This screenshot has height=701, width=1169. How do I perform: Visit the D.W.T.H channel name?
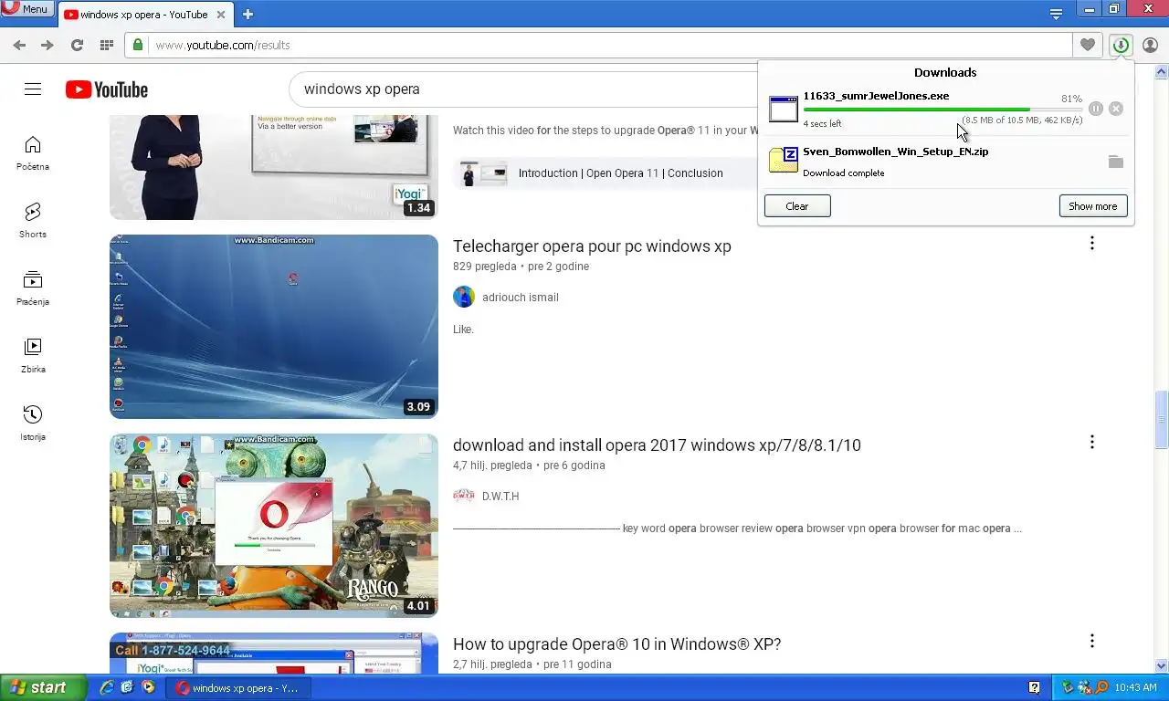coord(500,497)
